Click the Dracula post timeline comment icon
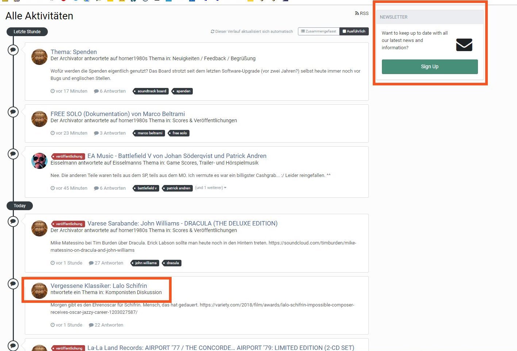The height and width of the screenshot is (351, 517). pos(13,221)
